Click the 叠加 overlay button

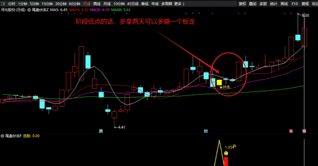coord(253,4)
